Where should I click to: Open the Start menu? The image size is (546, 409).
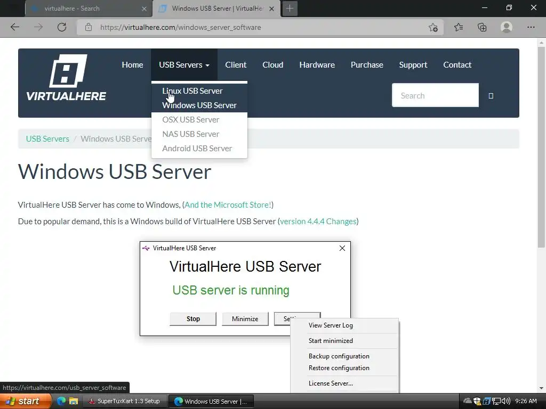coord(25,401)
